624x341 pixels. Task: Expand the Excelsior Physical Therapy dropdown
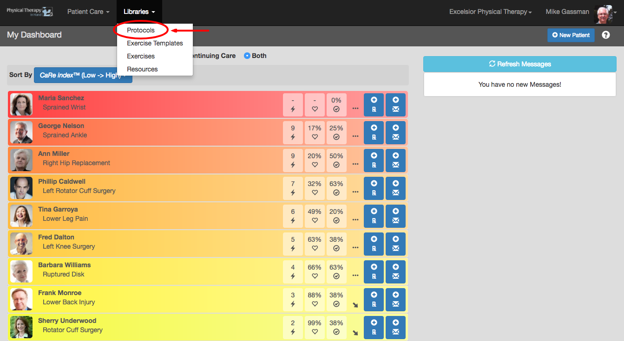click(491, 12)
